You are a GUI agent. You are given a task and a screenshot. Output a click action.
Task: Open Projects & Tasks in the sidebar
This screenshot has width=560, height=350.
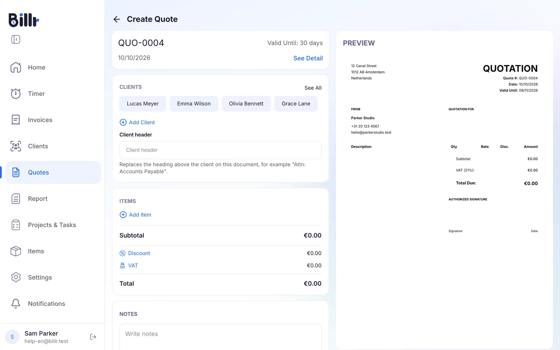(53, 225)
